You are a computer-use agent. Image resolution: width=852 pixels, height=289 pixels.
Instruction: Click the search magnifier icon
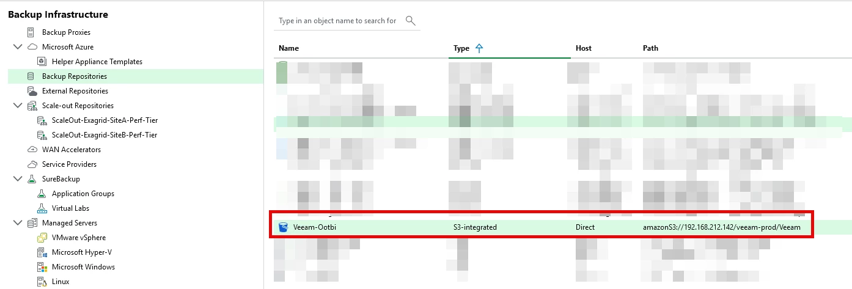pyautogui.click(x=411, y=21)
